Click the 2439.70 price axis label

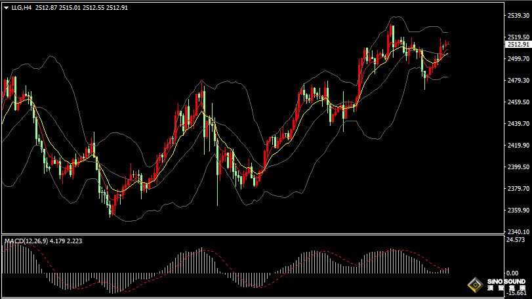tap(518, 124)
